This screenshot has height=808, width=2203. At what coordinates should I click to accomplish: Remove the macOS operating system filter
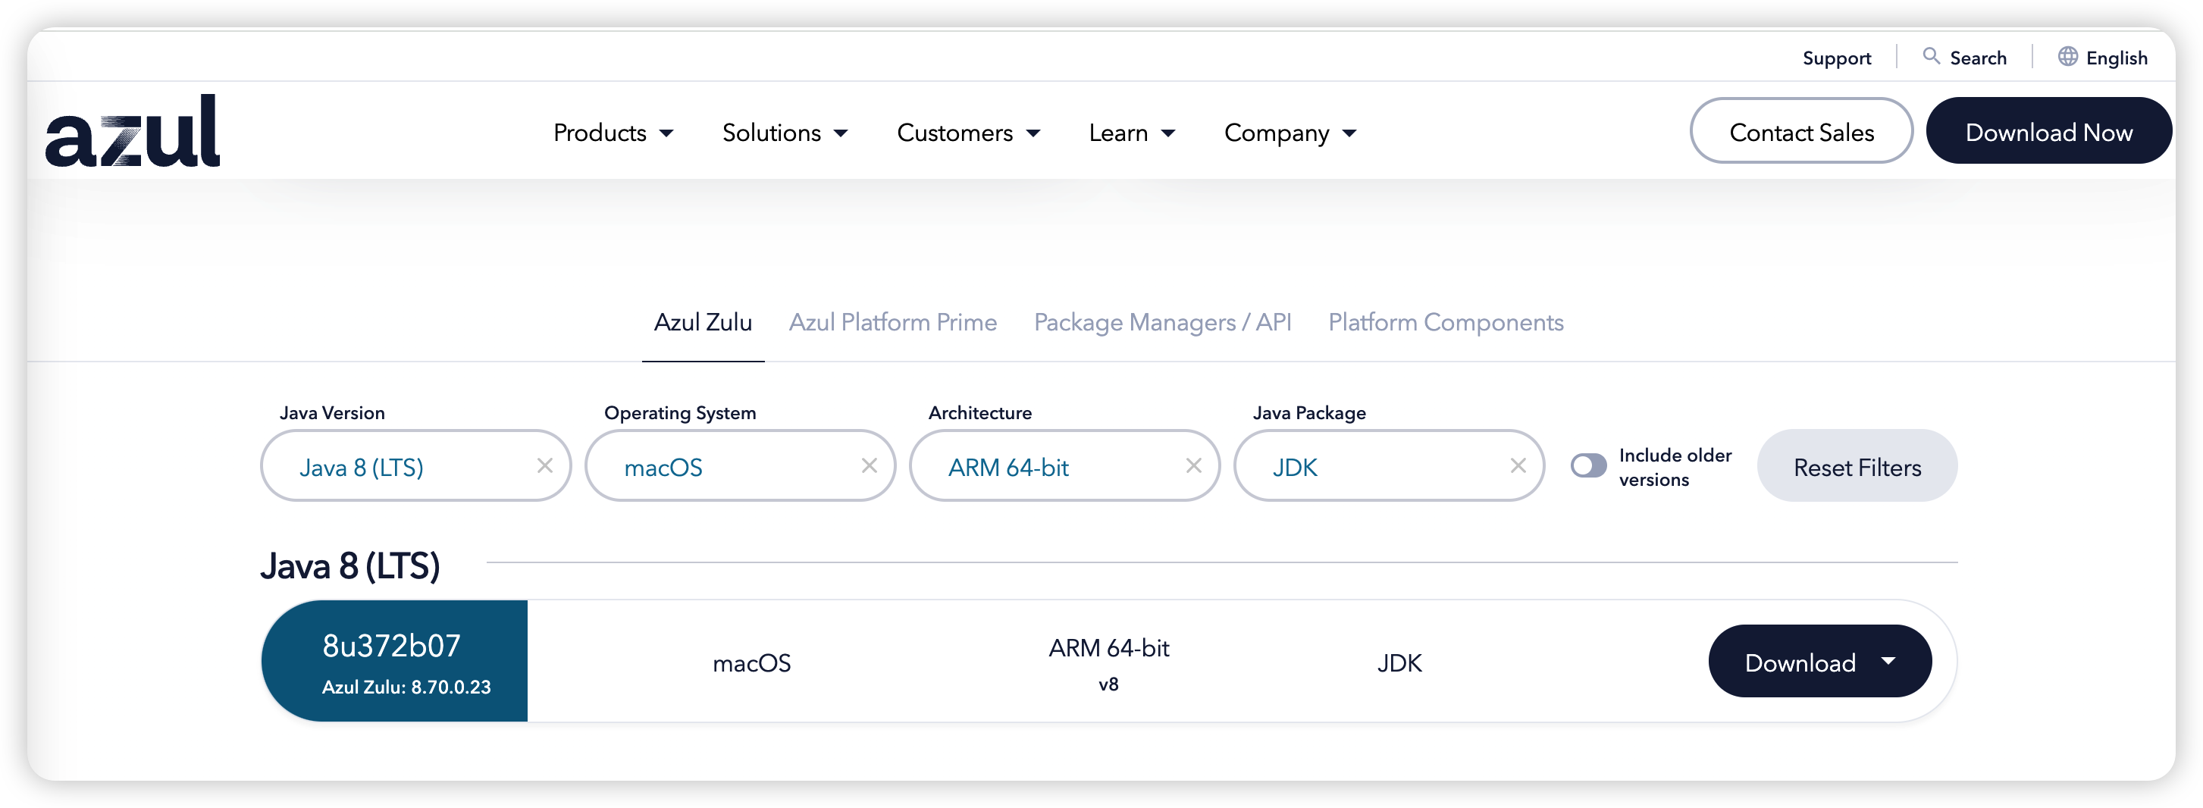coord(869,466)
